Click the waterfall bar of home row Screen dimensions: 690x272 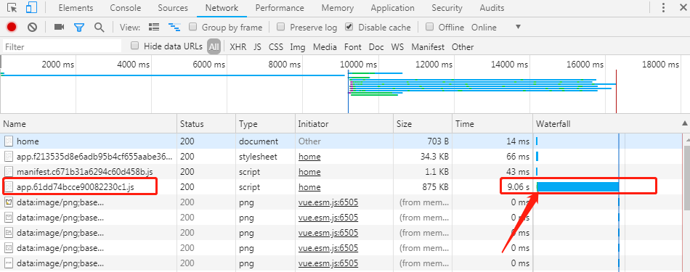point(537,141)
